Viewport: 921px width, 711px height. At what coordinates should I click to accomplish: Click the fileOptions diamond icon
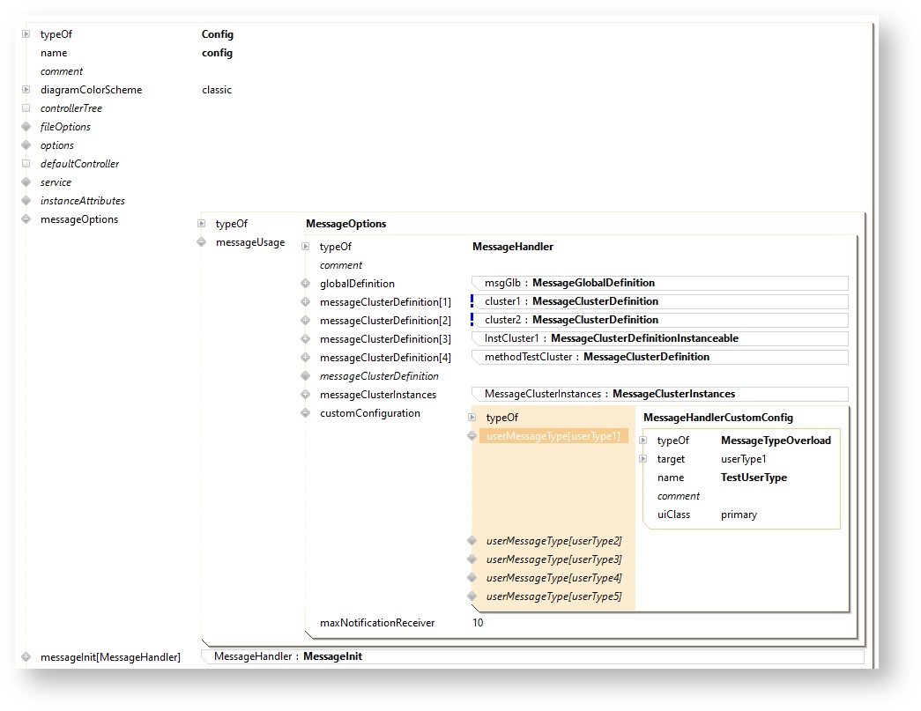tap(26, 127)
